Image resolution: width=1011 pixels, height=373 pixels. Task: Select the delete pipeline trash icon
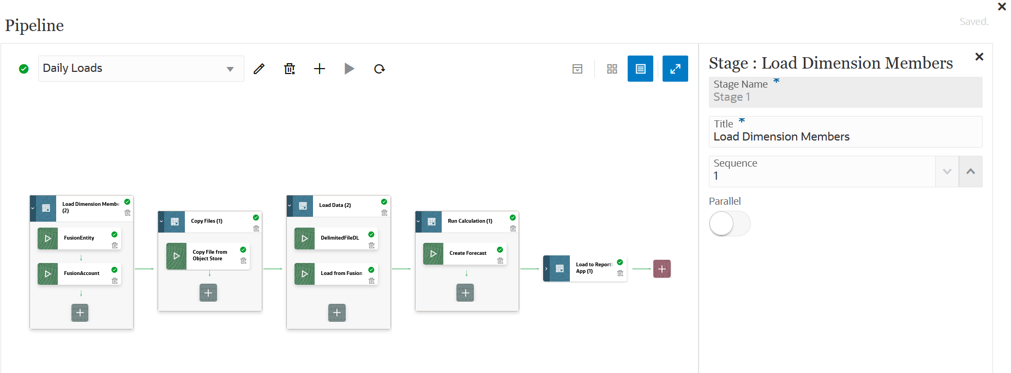[289, 68]
